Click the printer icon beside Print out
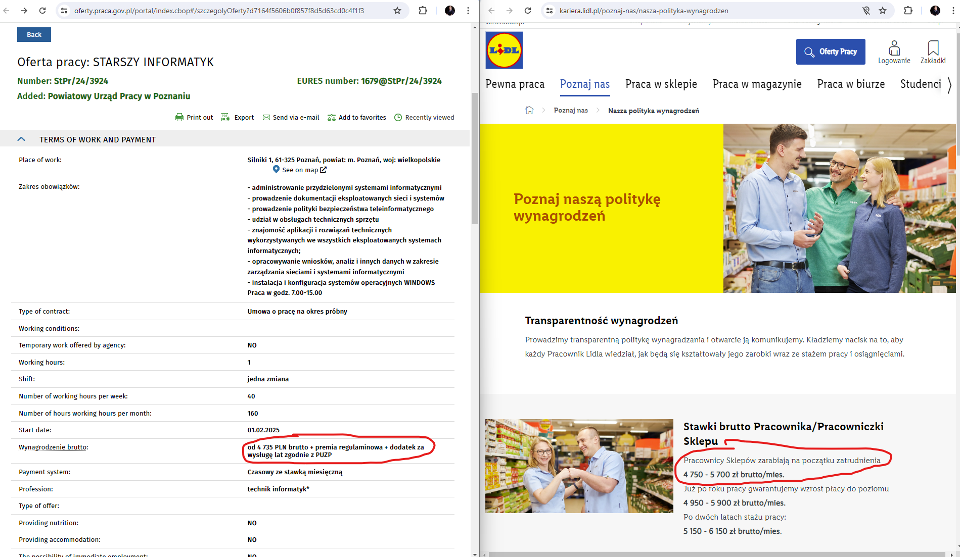 click(179, 118)
